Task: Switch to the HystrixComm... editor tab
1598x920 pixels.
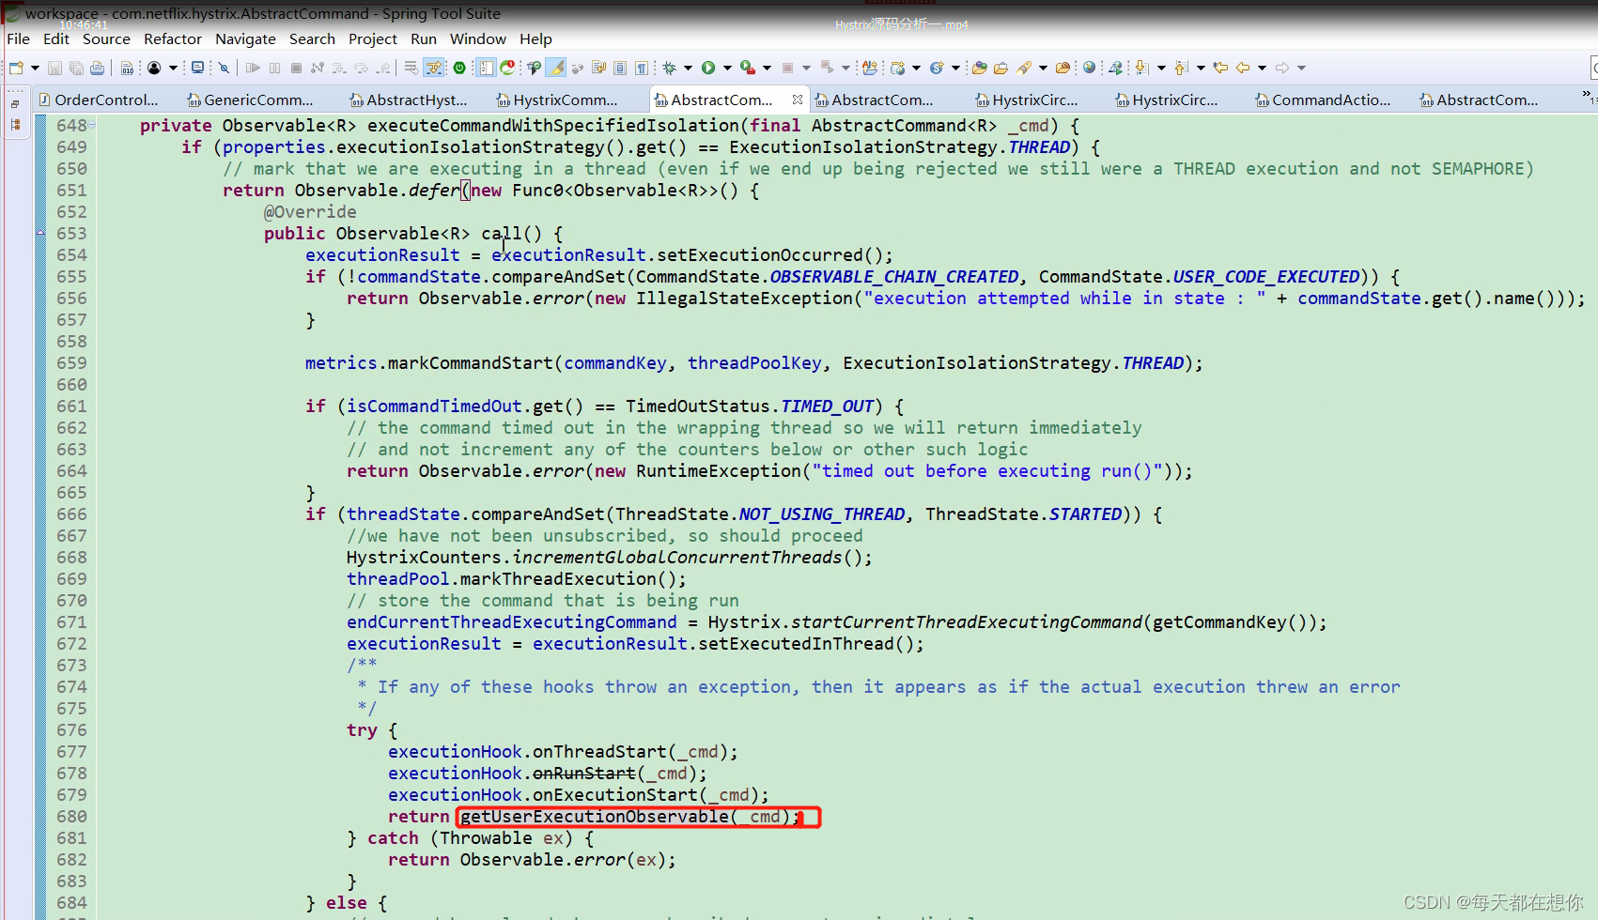Action: coord(556,100)
